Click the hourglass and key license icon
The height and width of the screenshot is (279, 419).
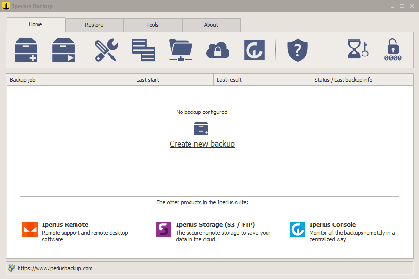[x=358, y=49]
